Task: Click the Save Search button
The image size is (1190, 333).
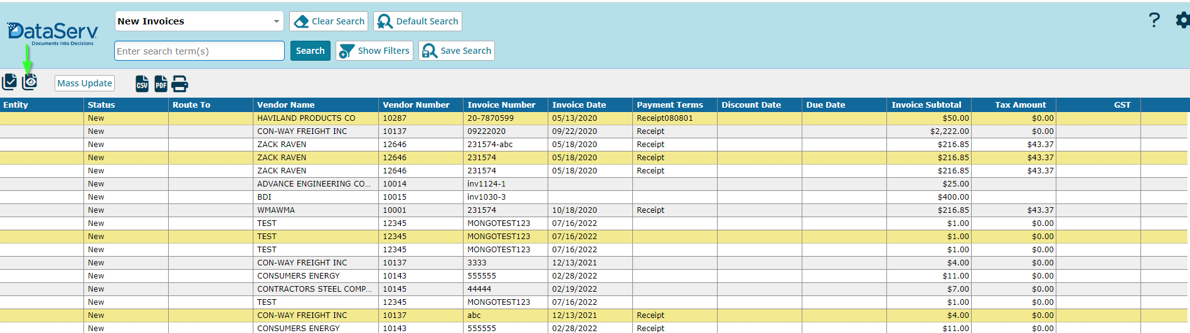Action: pos(457,51)
